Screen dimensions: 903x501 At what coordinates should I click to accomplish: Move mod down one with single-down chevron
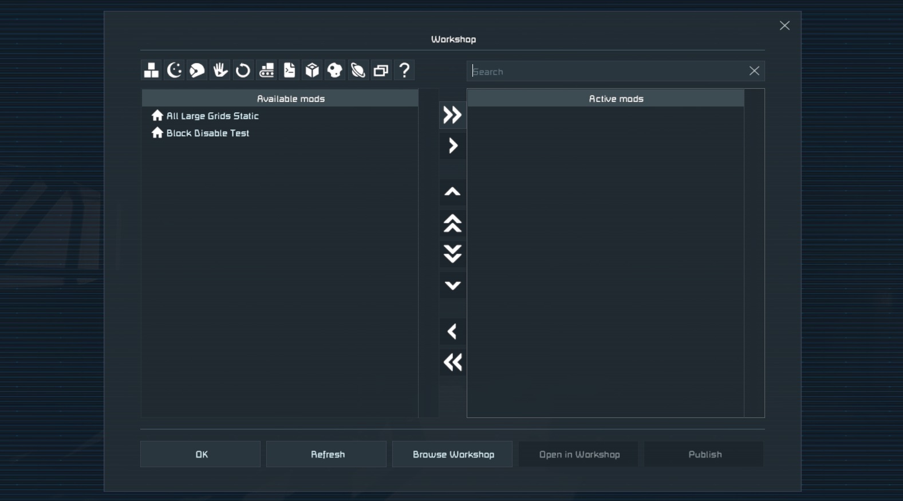pyautogui.click(x=452, y=285)
